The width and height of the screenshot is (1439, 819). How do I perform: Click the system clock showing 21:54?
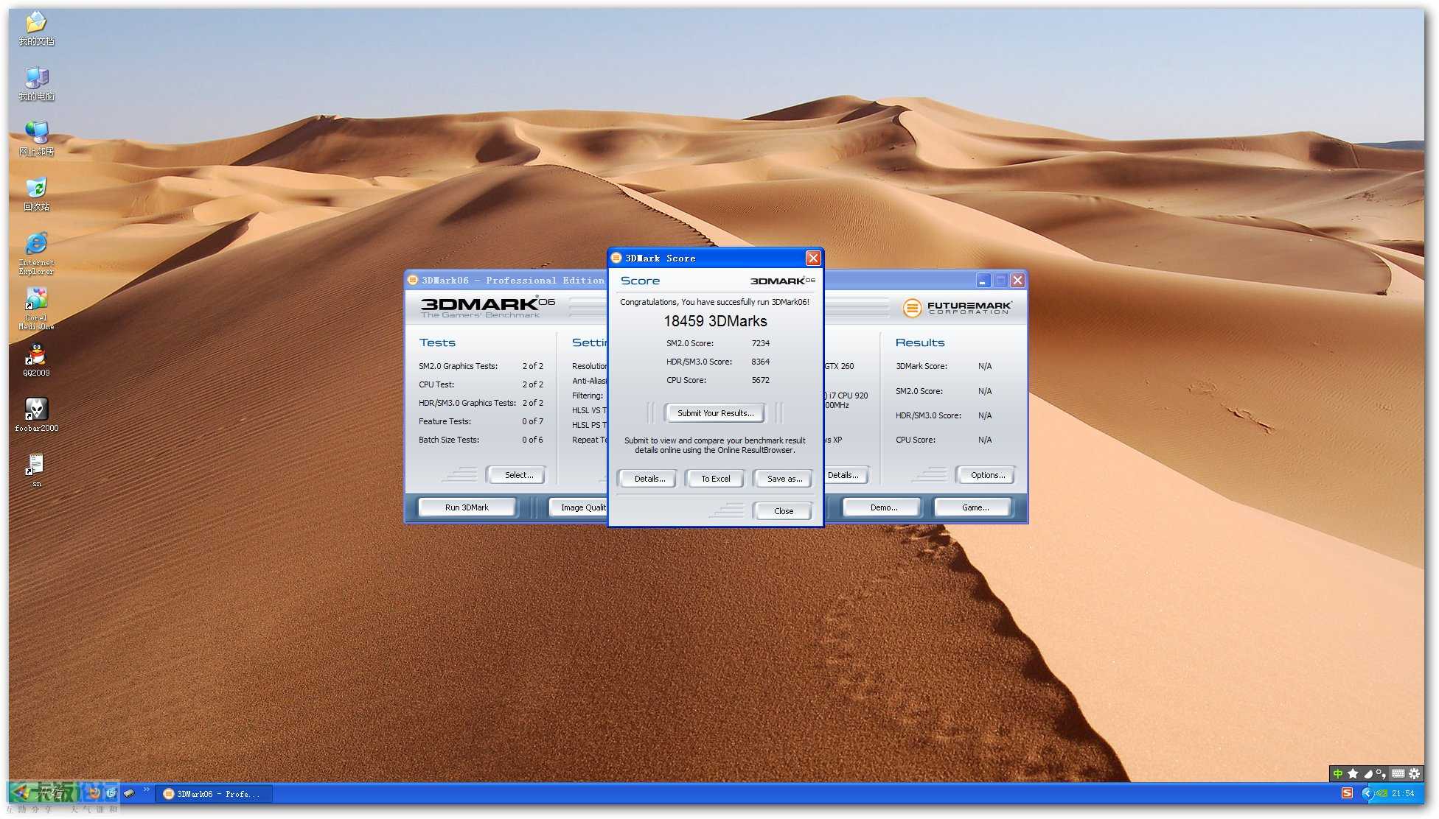(1404, 793)
